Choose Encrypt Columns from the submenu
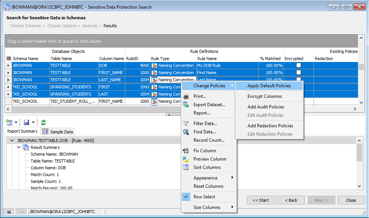Screen dimensions: 369x218 pos(269,96)
